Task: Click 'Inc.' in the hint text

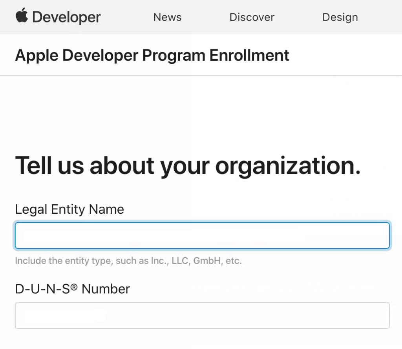Action: [160, 261]
